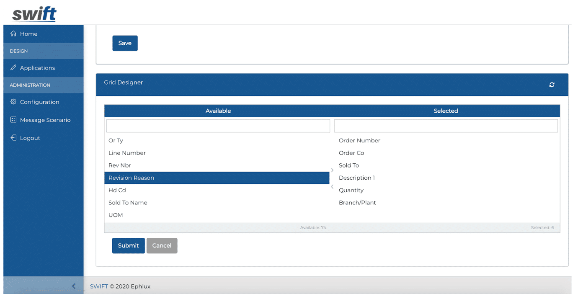Select the Applications pencil icon

[x=14, y=68]
